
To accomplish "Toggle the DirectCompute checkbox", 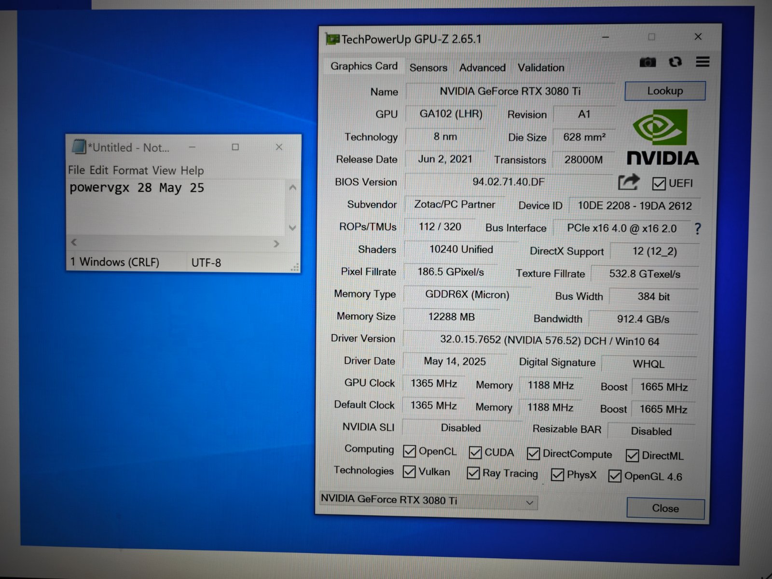I will pyautogui.click(x=533, y=454).
